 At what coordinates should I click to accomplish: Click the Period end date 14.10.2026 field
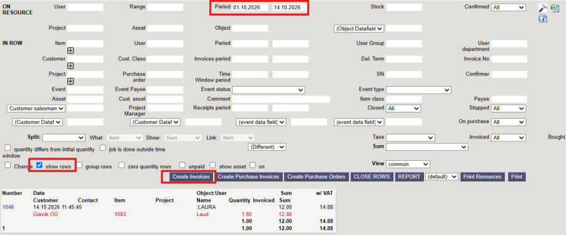(x=291, y=7)
